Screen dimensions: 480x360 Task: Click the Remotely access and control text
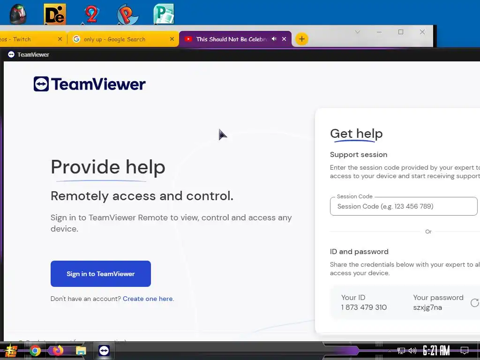pos(142,196)
